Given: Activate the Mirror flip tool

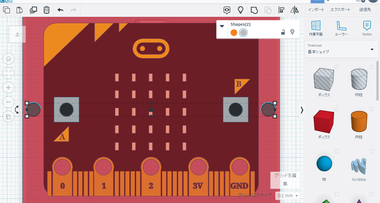Looking at the screenshot, I should click(x=294, y=10).
